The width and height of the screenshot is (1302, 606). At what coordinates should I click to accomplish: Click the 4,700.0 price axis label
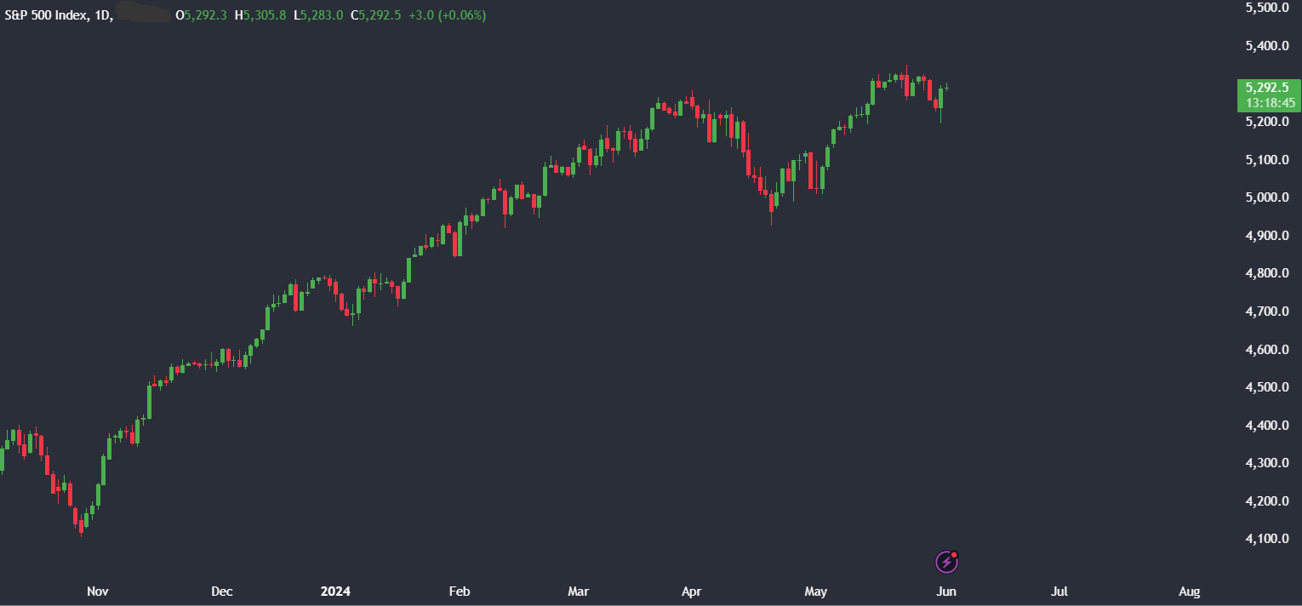1267,312
